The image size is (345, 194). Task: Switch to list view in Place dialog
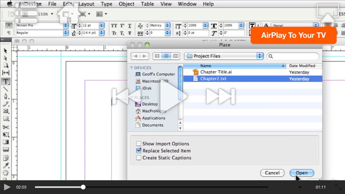tap(166, 56)
